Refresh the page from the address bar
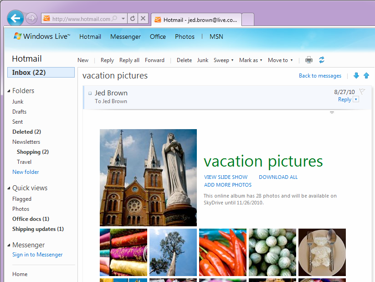 [x=132, y=19]
